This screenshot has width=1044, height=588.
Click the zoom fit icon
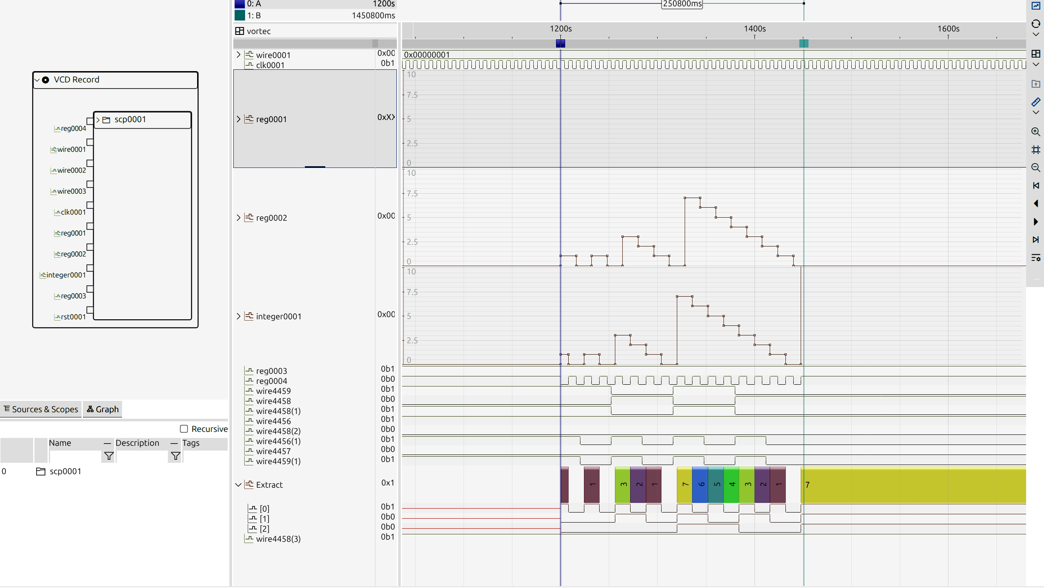click(x=1036, y=150)
